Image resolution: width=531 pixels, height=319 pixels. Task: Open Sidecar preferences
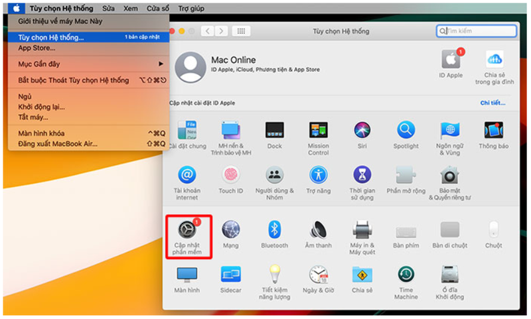230,275
